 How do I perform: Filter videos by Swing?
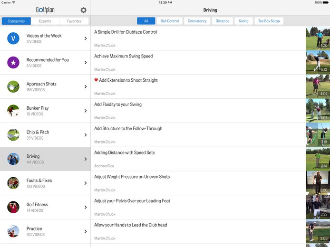[243, 21]
